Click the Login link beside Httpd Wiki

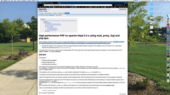[48, 9]
